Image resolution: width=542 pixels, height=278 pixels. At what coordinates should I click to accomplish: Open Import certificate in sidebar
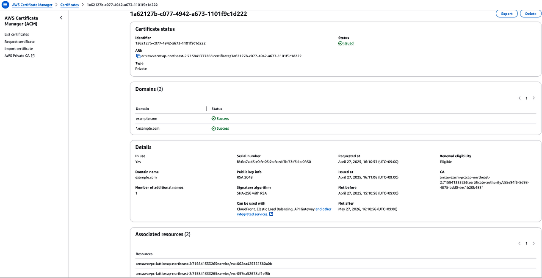click(19, 49)
